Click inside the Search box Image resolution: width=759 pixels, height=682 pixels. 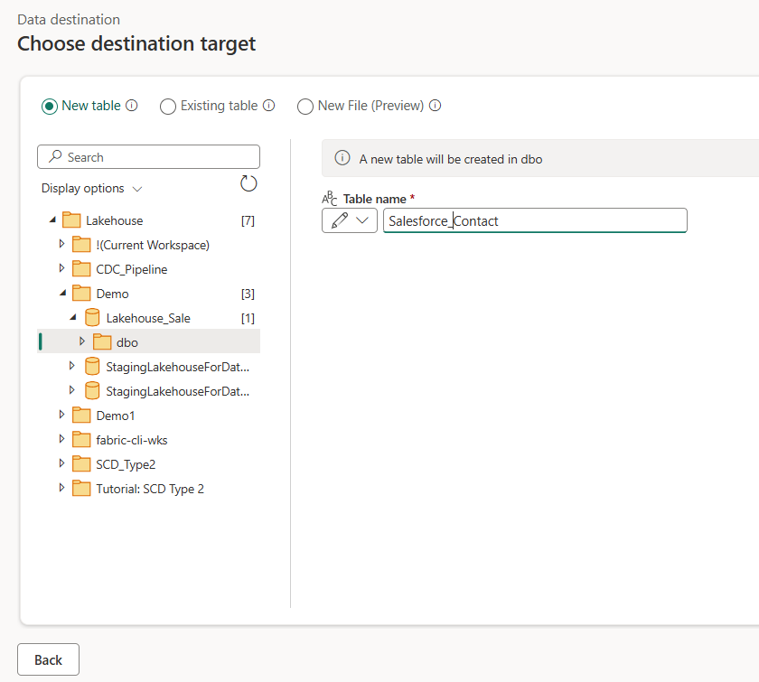148,157
